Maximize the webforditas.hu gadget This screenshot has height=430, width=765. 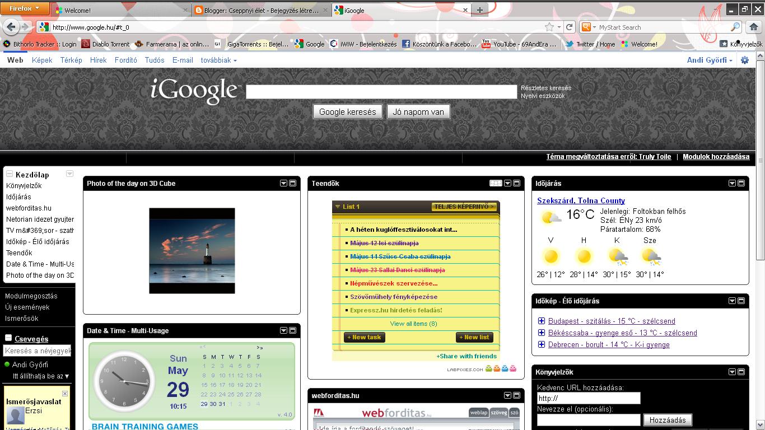pos(517,395)
